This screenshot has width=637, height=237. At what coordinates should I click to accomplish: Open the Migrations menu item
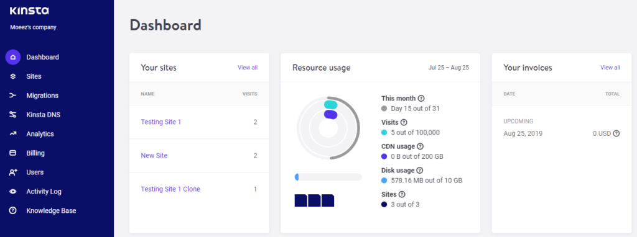click(42, 96)
